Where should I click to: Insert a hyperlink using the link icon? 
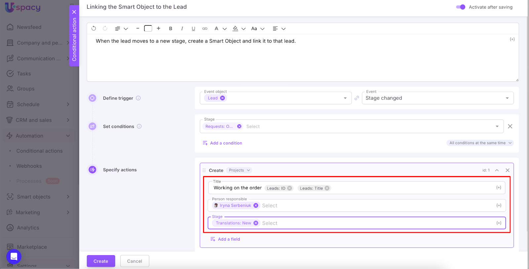click(x=205, y=29)
